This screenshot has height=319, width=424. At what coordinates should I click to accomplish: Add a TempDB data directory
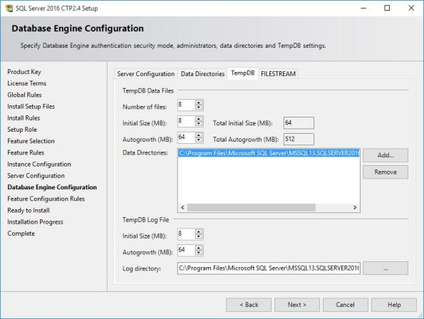pos(386,155)
